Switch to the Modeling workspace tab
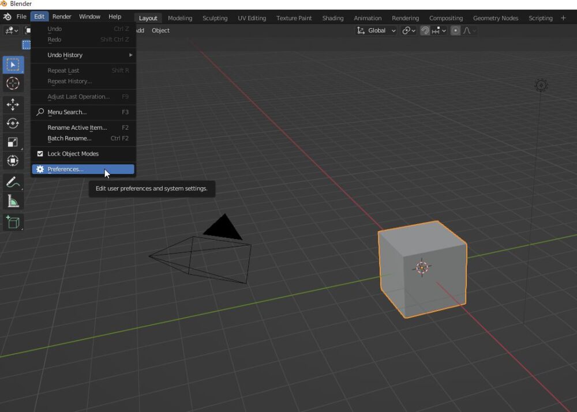The height and width of the screenshot is (412, 577). point(180,18)
